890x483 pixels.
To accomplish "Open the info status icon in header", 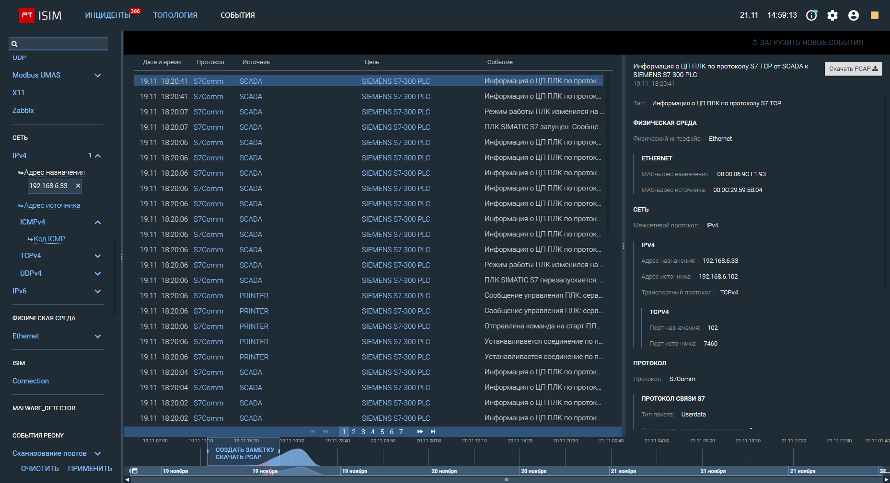I will (811, 15).
